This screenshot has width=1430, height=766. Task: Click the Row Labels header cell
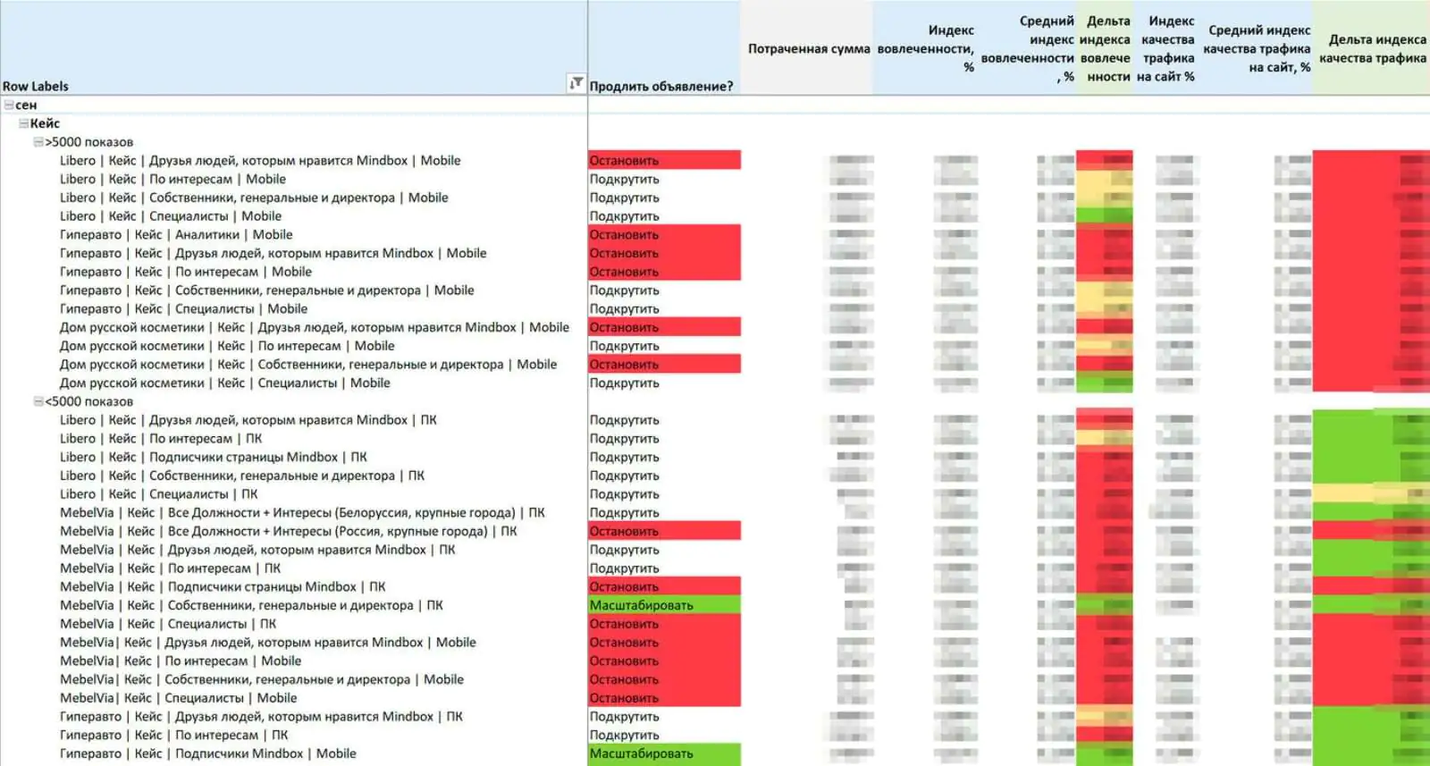[36, 86]
